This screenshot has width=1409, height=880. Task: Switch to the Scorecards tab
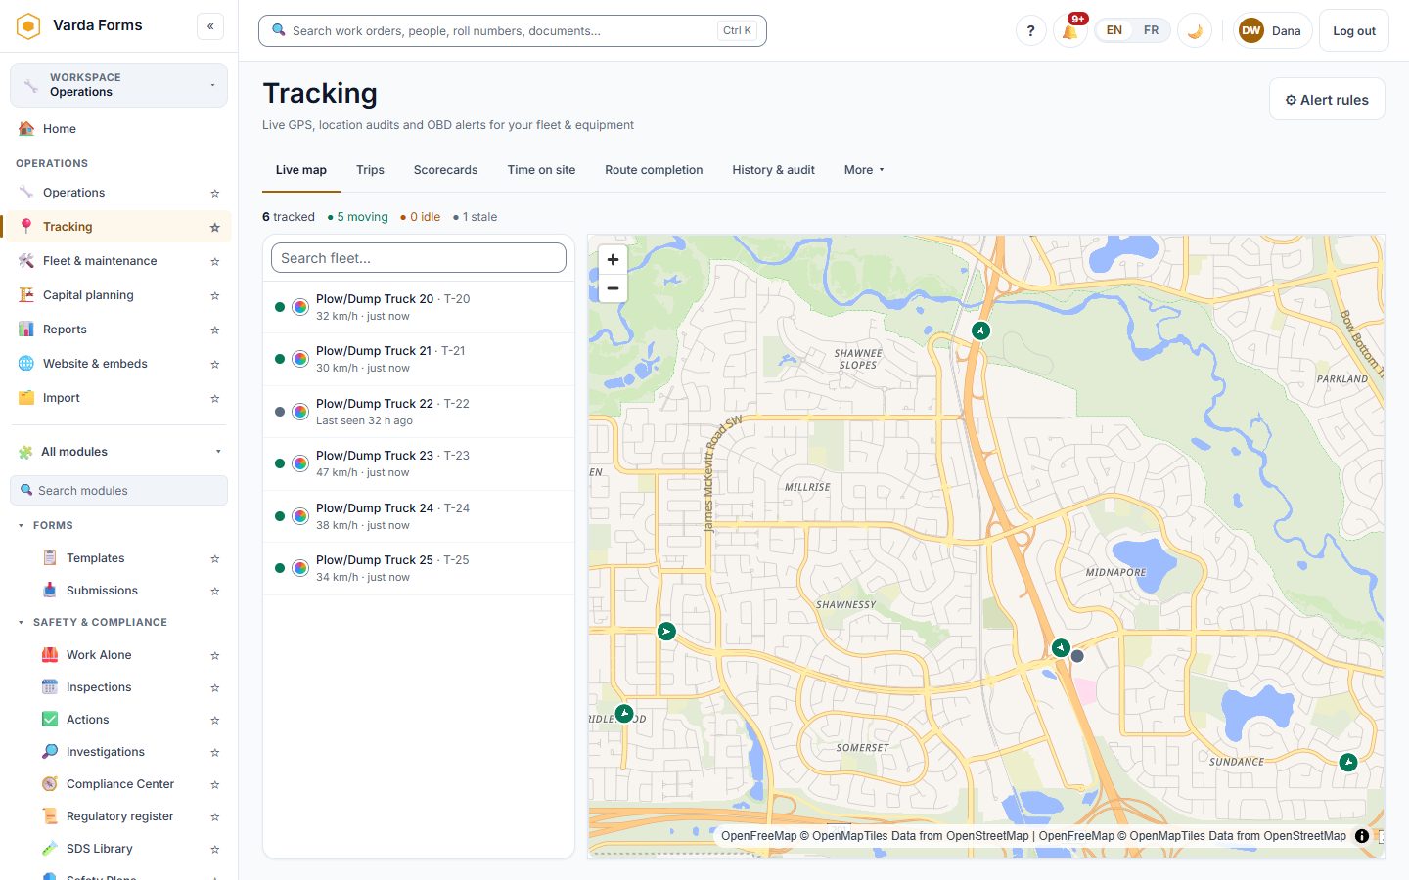coord(445,170)
